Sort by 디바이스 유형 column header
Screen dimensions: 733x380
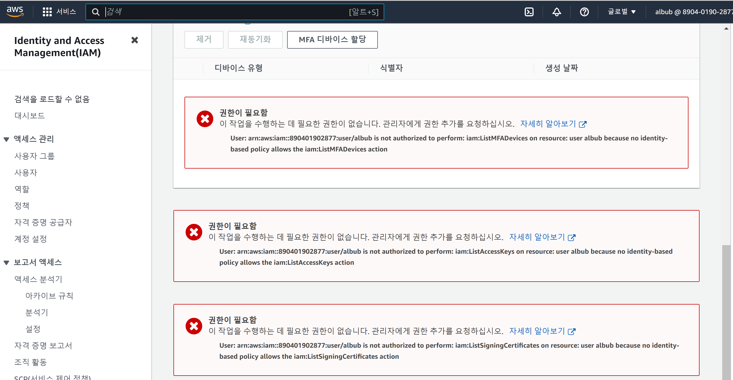coord(238,68)
